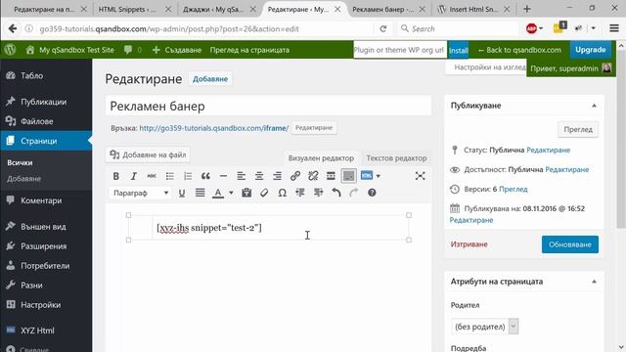Insert a bulleted list
Image resolution: width=626 pixels, height=352 pixels.
pyautogui.click(x=169, y=176)
